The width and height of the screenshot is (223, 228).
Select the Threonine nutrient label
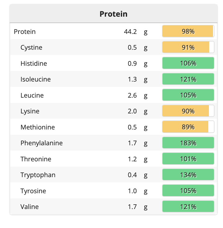click(36, 159)
